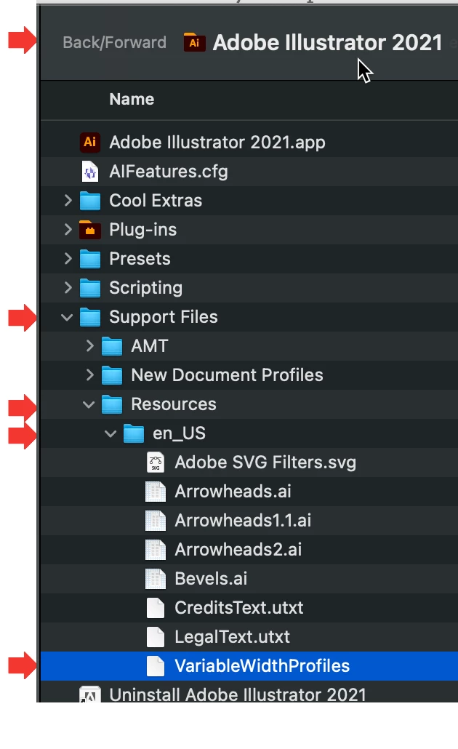Expand the AMT folder
This screenshot has height=749, width=458.
90,346
